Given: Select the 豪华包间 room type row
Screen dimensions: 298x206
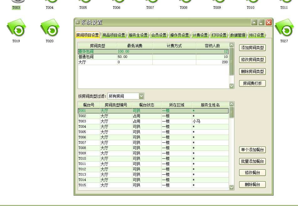Looking at the screenshot, I should point(153,51).
